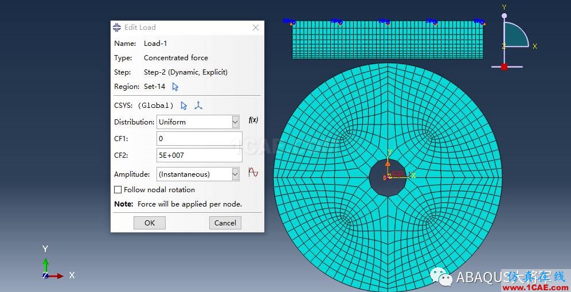571x292 pixels.
Task: Click the 'Force will be applied per node.' note
Action: tap(190, 204)
